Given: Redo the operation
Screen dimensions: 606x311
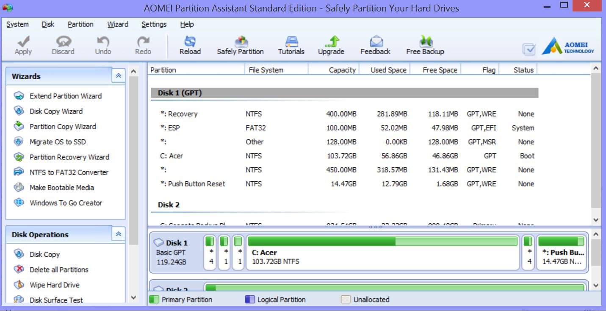Looking at the screenshot, I should 143,45.
